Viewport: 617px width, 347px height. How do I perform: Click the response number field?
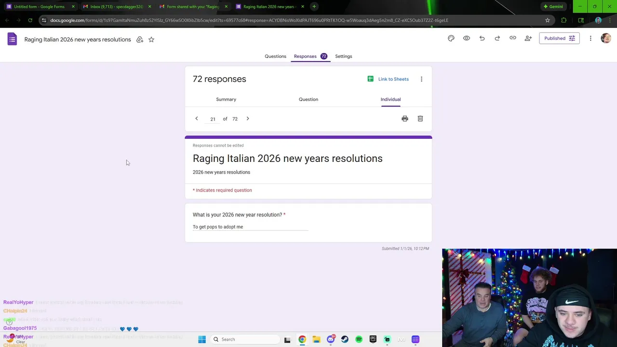213,119
